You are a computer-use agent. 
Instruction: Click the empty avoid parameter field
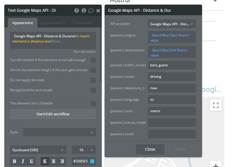click(x=172, y=134)
